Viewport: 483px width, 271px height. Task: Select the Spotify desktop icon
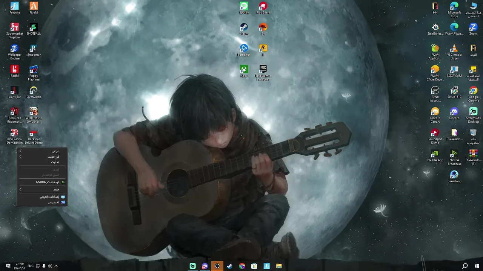coord(244,8)
